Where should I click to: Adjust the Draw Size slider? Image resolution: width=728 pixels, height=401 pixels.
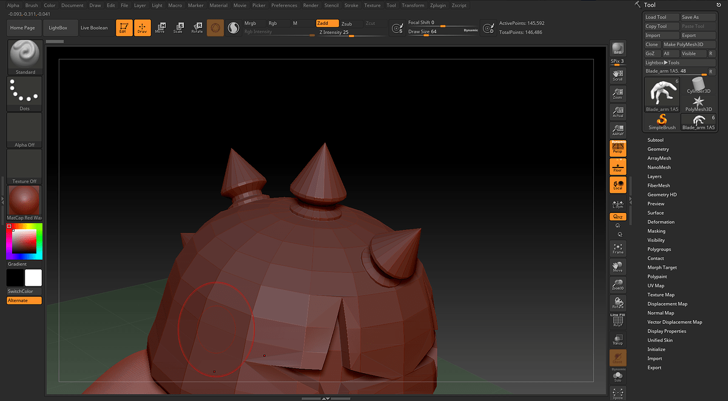tap(443, 32)
